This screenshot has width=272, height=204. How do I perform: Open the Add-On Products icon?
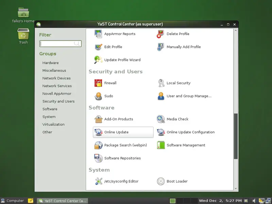tap(98, 119)
